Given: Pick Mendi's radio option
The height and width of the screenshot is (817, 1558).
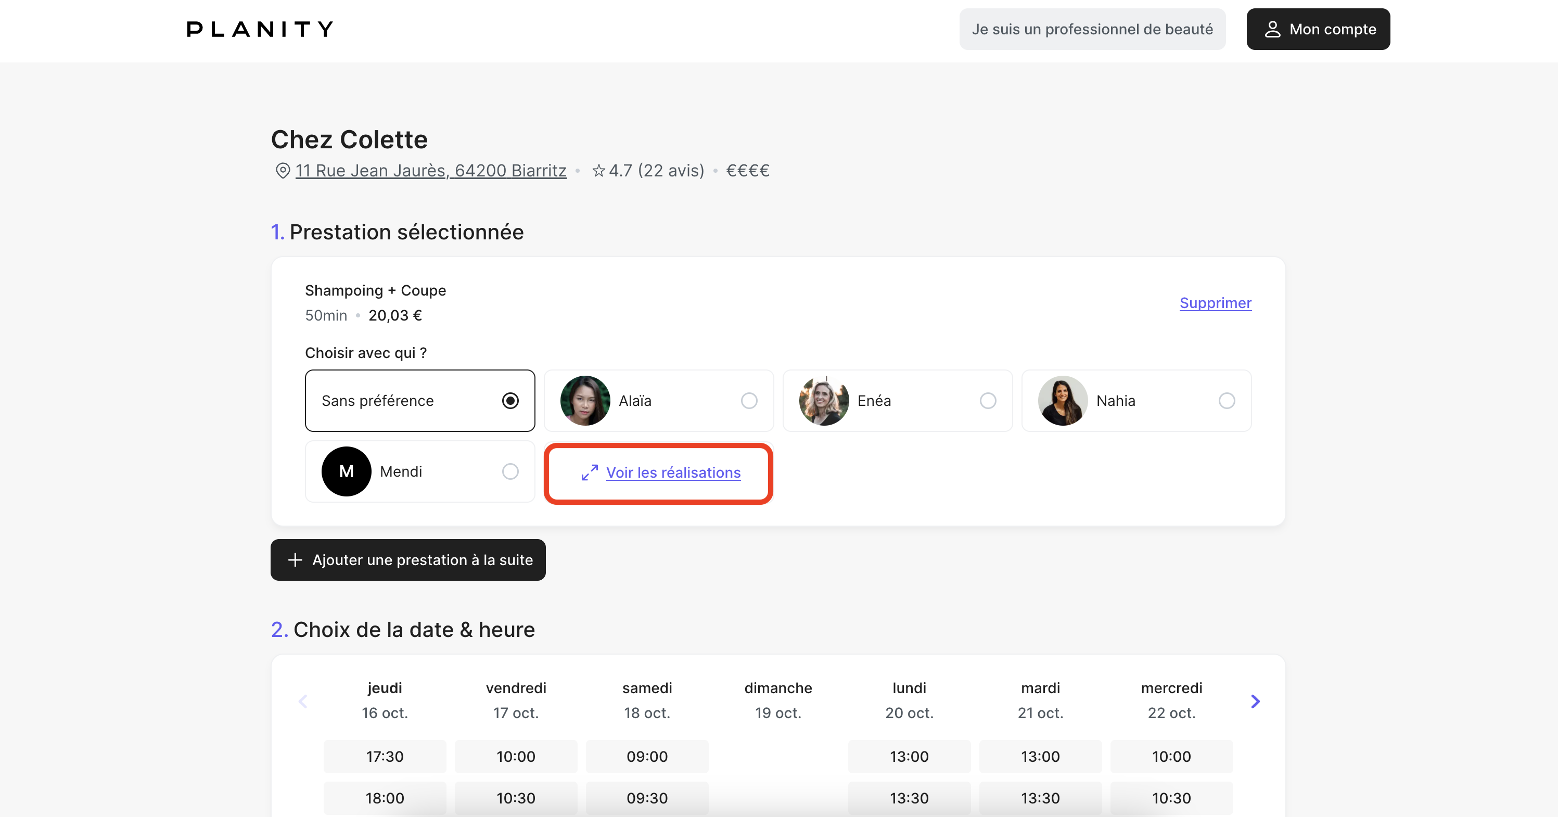Looking at the screenshot, I should [x=510, y=471].
